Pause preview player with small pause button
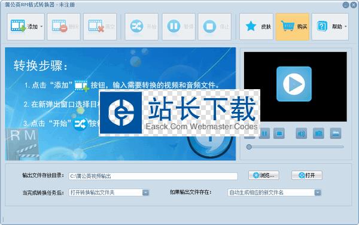 pyautogui.click(x=264, y=133)
